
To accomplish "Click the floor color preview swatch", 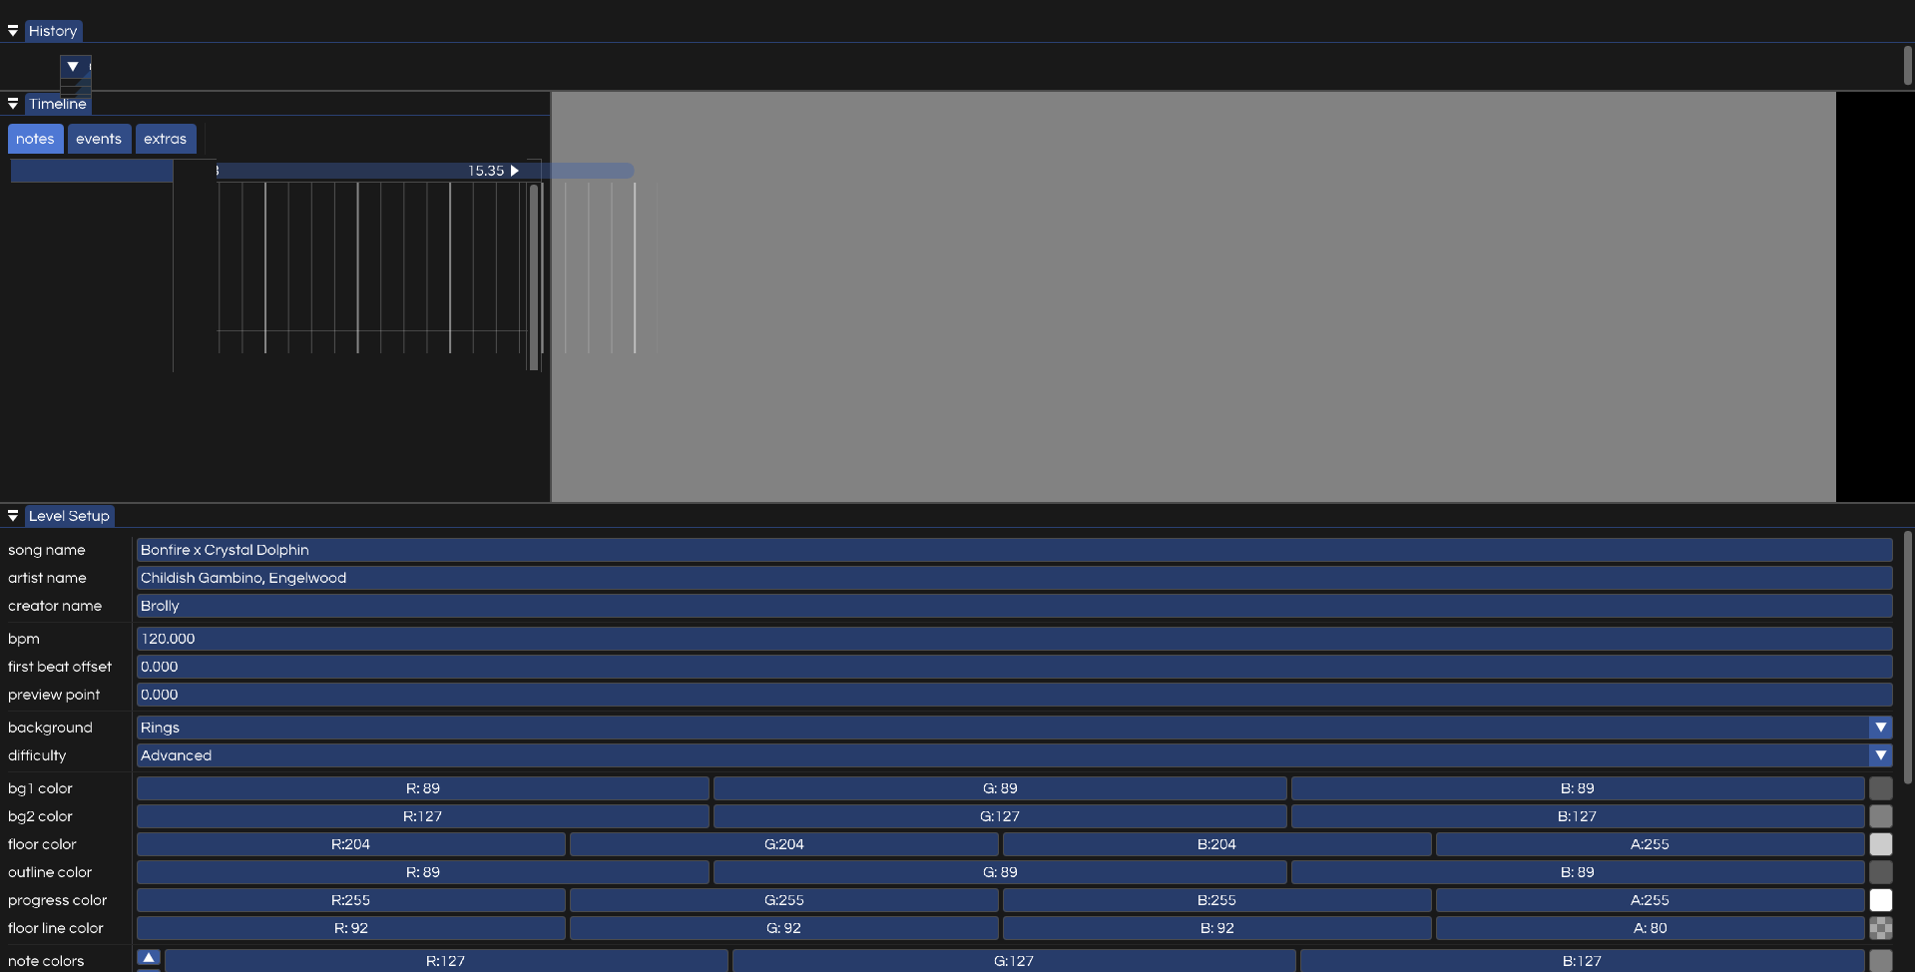I will 1880,844.
